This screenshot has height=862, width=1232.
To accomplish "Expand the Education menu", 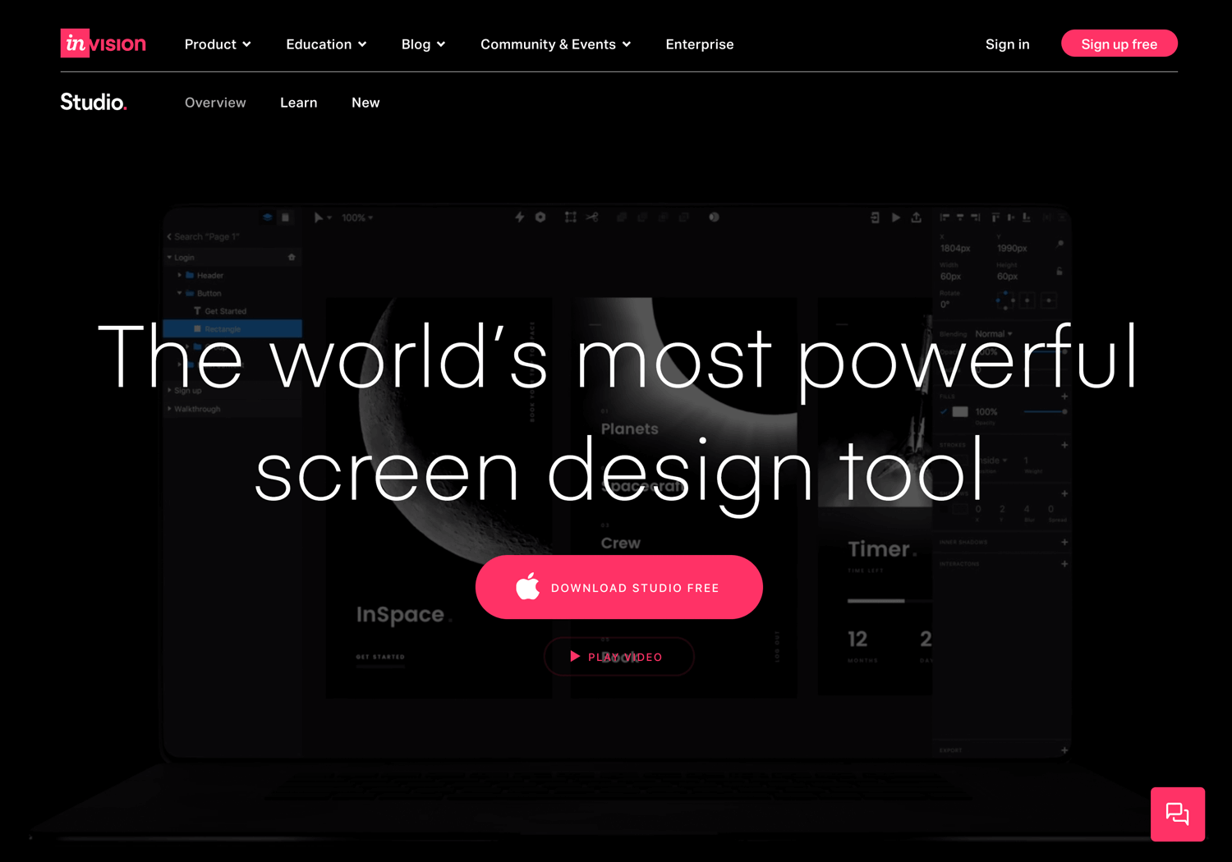I will tap(326, 44).
